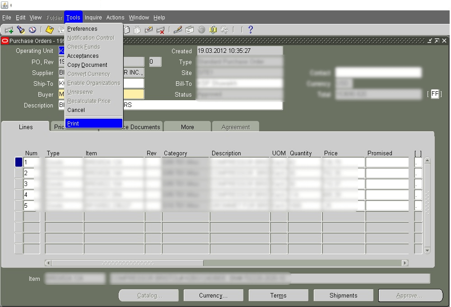Open the More tab
The width and height of the screenshot is (451, 307).
[x=187, y=127]
